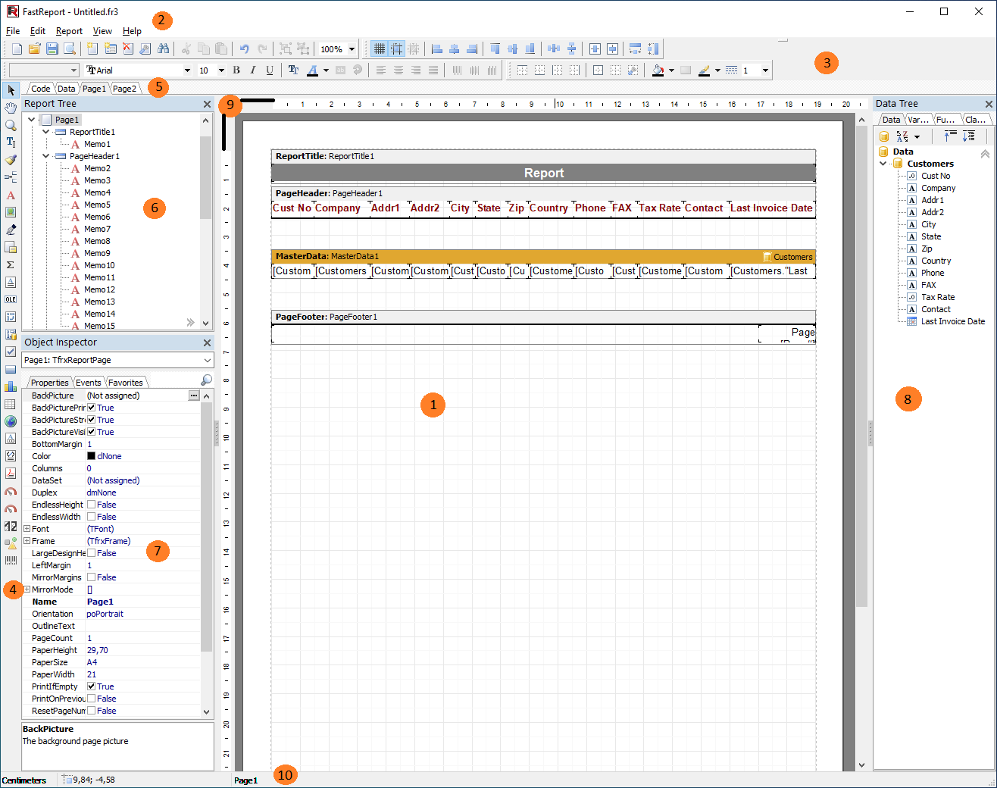Undo the last action
Image resolution: width=997 pixels, height=788 pixels.
244,49
